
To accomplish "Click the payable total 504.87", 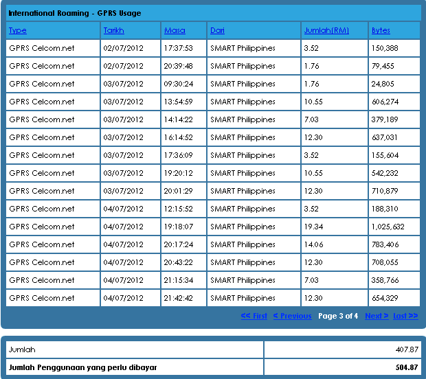I will click(407, 367).
